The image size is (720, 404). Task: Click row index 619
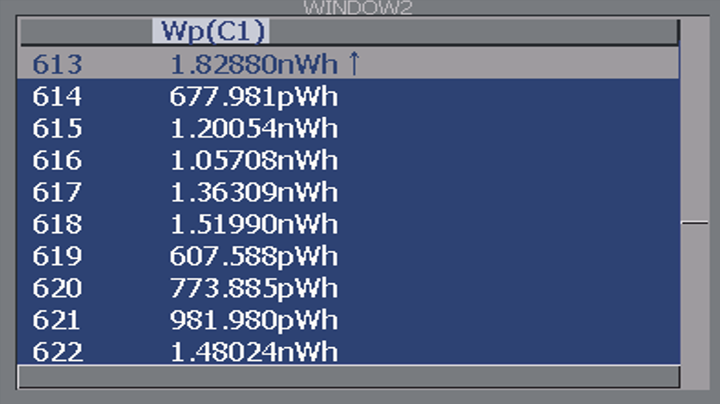[x=57, y=257]
